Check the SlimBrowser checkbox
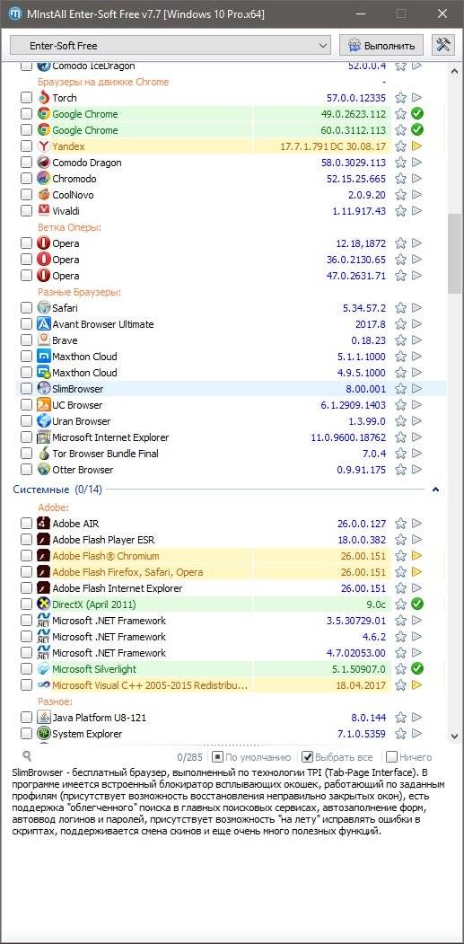Screen dimensions: 464x944 pos(27,389)
